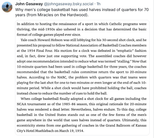Open the post text about halves versus quarters
This screenshot has height=138, width=154.
click(x=82, y=12)
